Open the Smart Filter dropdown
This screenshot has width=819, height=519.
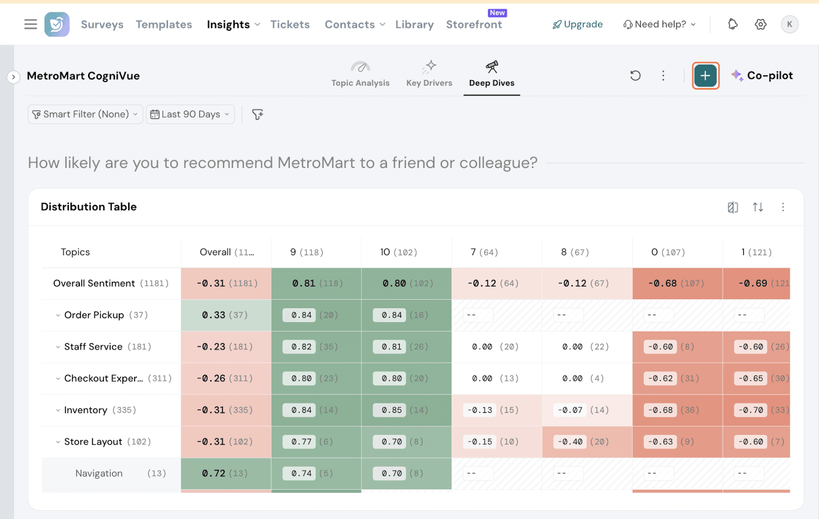pos(85,114)
